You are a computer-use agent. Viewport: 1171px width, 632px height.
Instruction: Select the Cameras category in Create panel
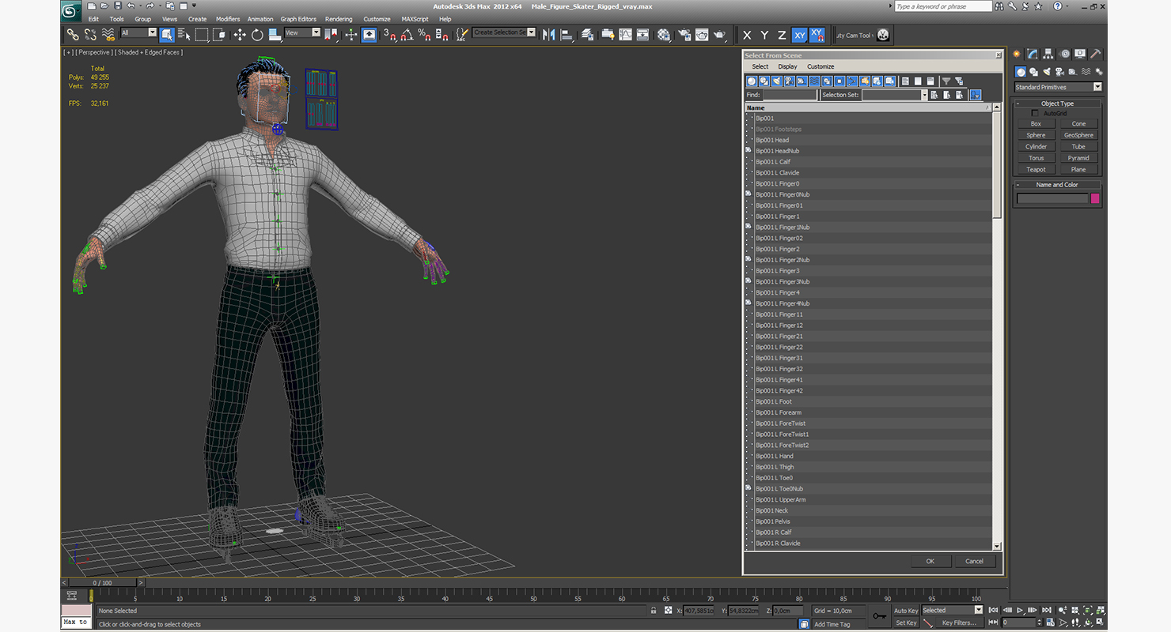[1060, 72]
